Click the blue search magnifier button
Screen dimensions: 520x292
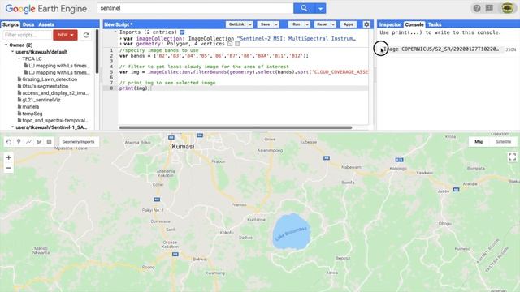[304, 8]
